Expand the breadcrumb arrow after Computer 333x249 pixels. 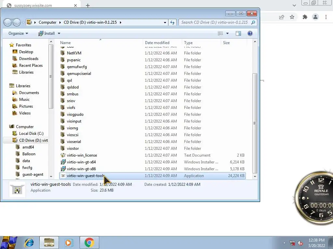[60, 22]
